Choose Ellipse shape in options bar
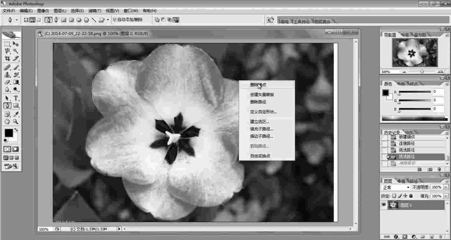Image resolution: width=451 pixels, height=240 pixels. [x=79, y=20]
